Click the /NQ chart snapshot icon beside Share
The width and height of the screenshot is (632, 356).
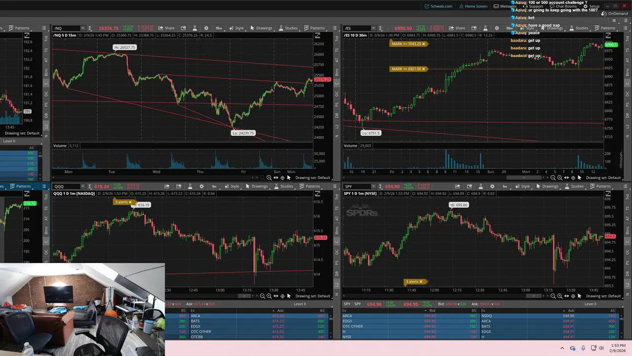(x=183, y=28)
